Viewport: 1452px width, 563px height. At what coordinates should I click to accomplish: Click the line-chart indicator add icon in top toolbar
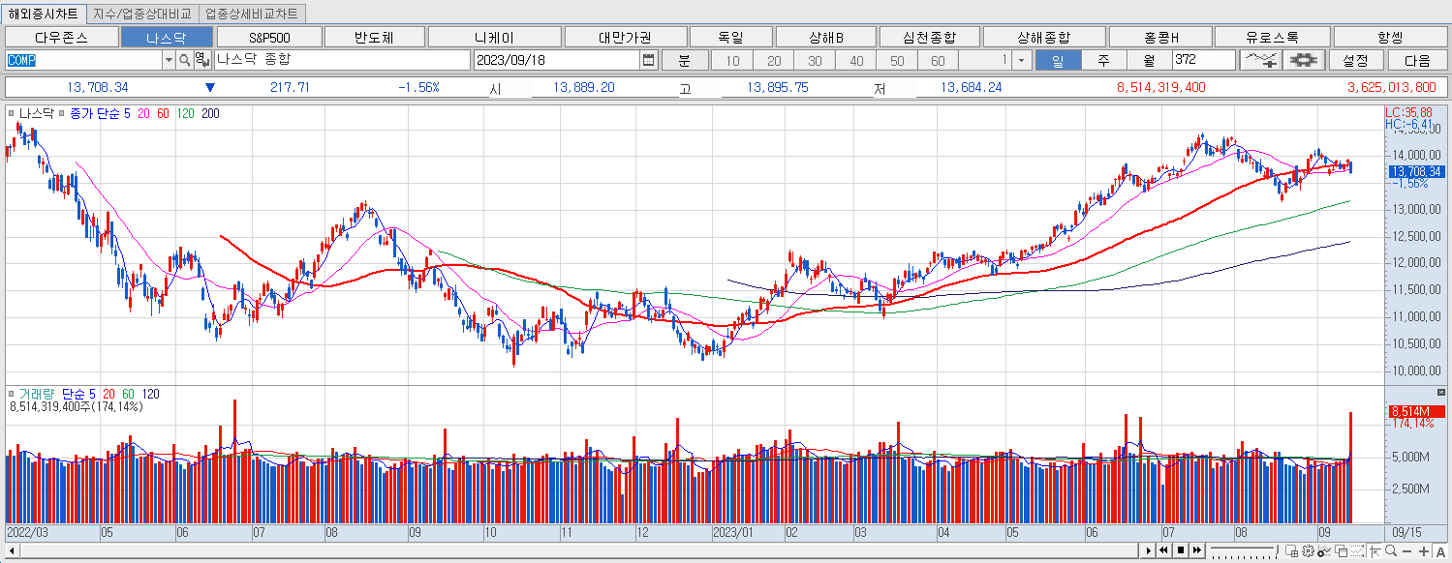[x=1261, y=60]
